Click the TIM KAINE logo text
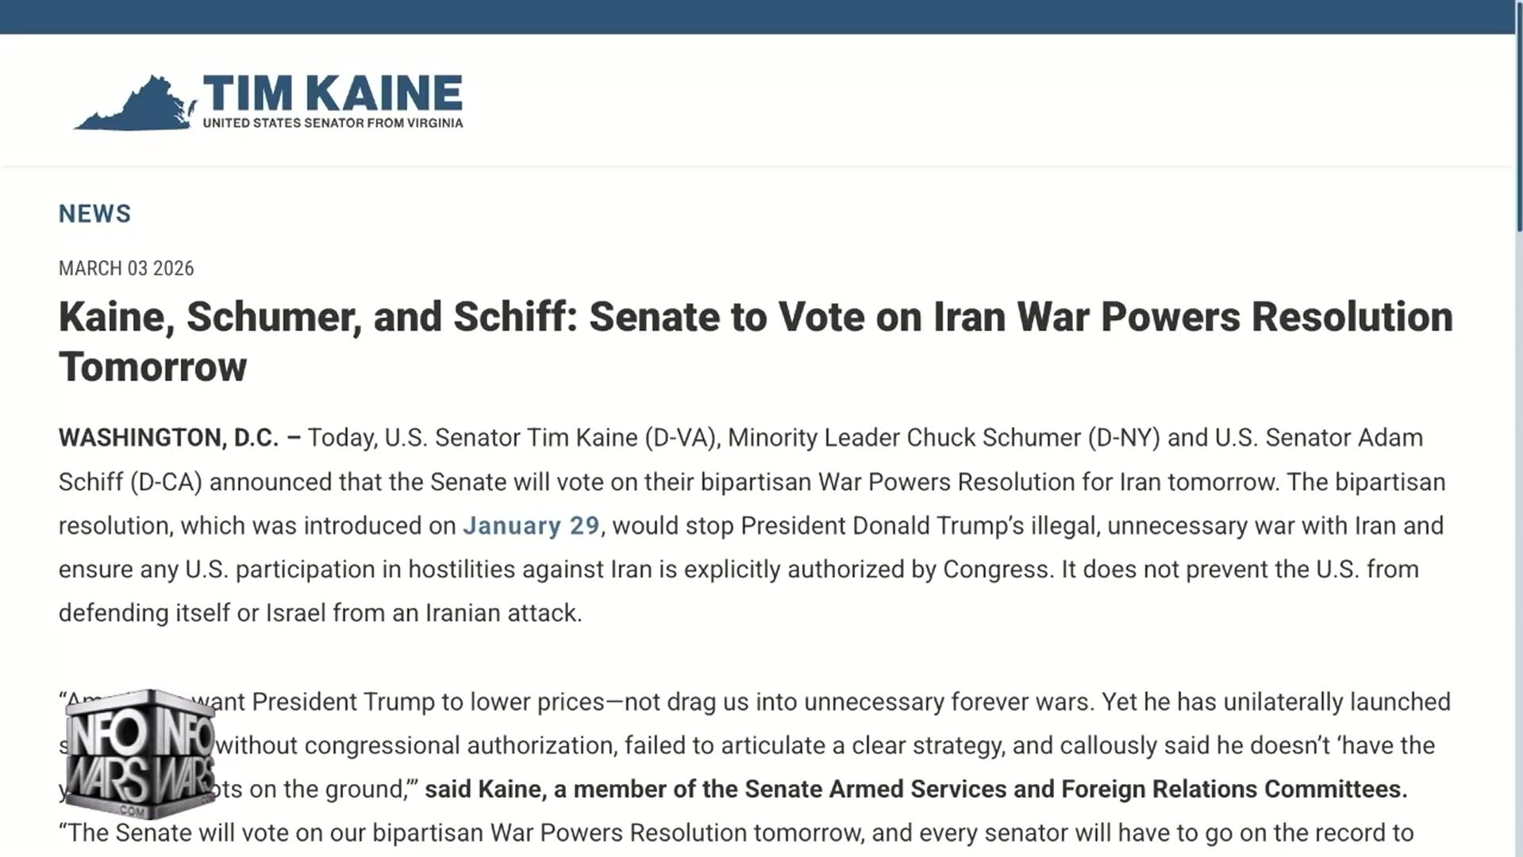 [x=333, y=94]
